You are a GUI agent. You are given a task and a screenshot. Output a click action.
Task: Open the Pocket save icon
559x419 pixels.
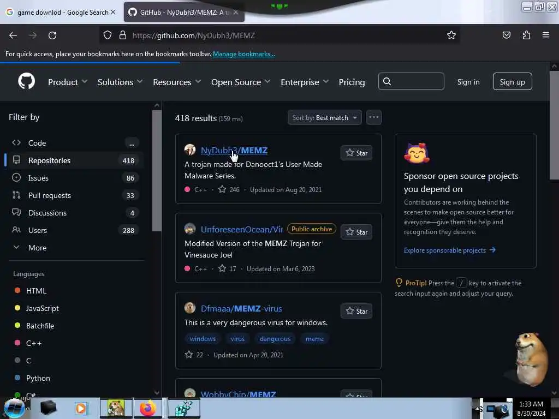506,35
